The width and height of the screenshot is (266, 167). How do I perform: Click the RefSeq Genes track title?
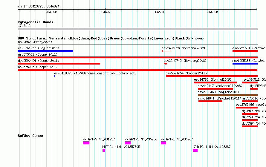coord(30,136)
